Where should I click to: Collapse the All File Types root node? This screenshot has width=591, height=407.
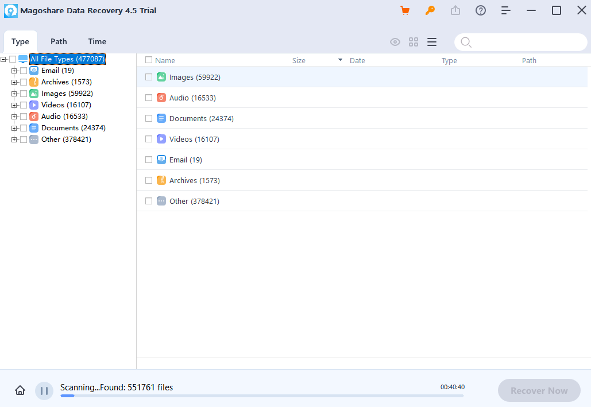[x=4, y=59]
